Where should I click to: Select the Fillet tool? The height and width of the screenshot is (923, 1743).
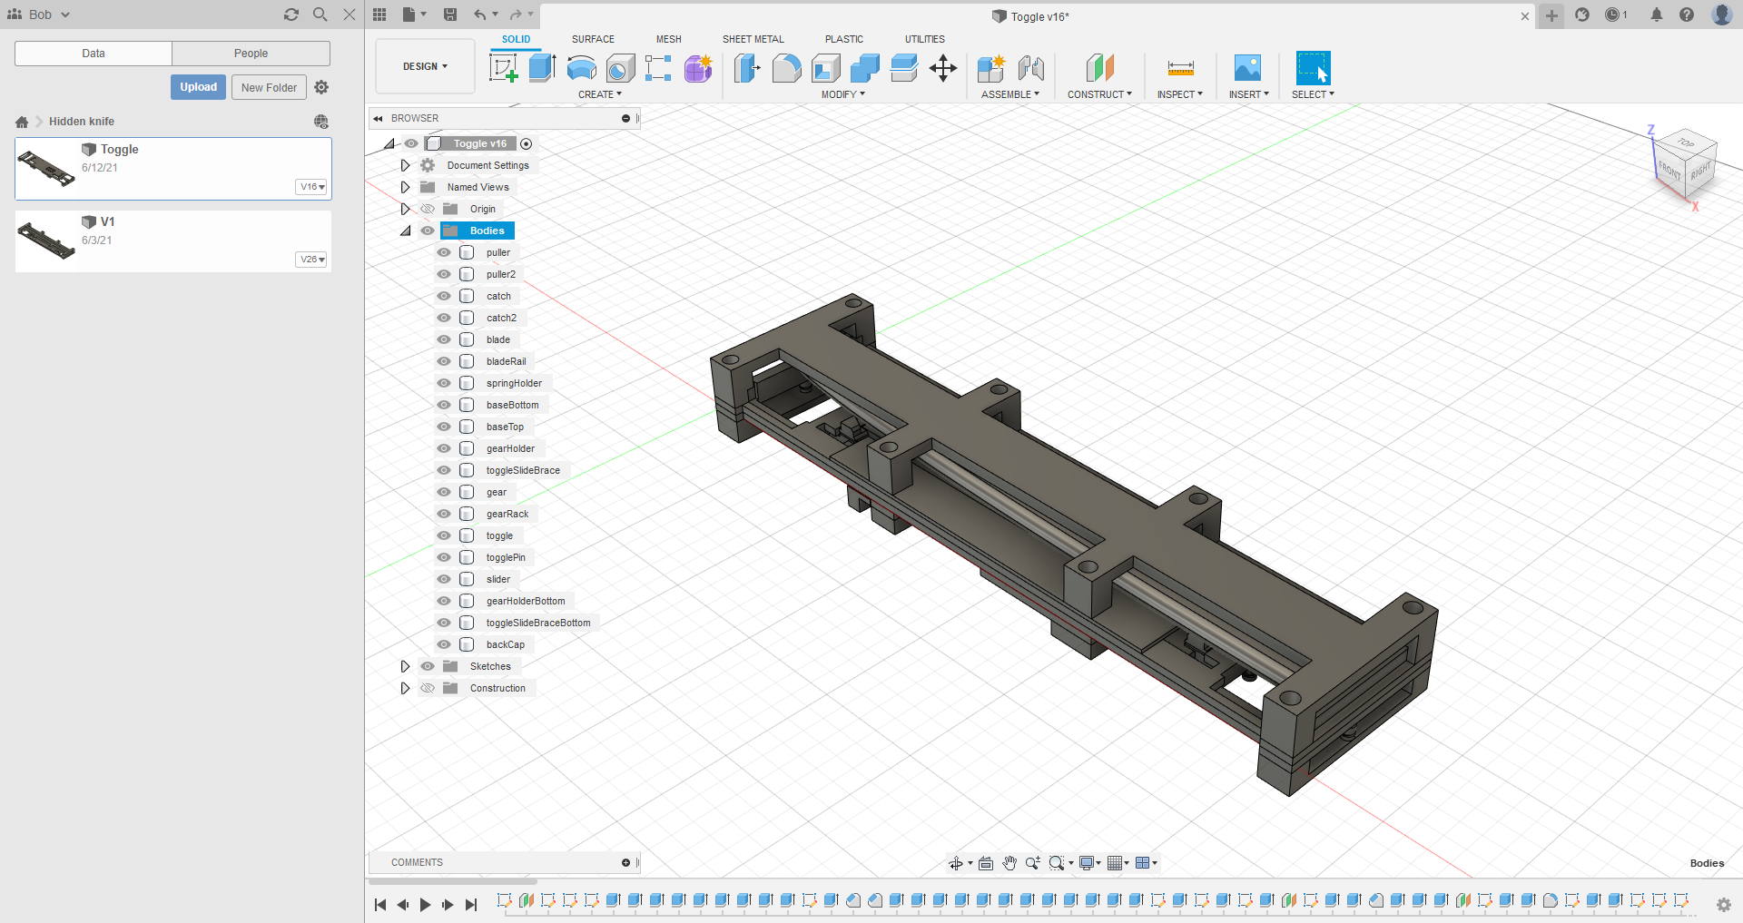coord(786,68)
